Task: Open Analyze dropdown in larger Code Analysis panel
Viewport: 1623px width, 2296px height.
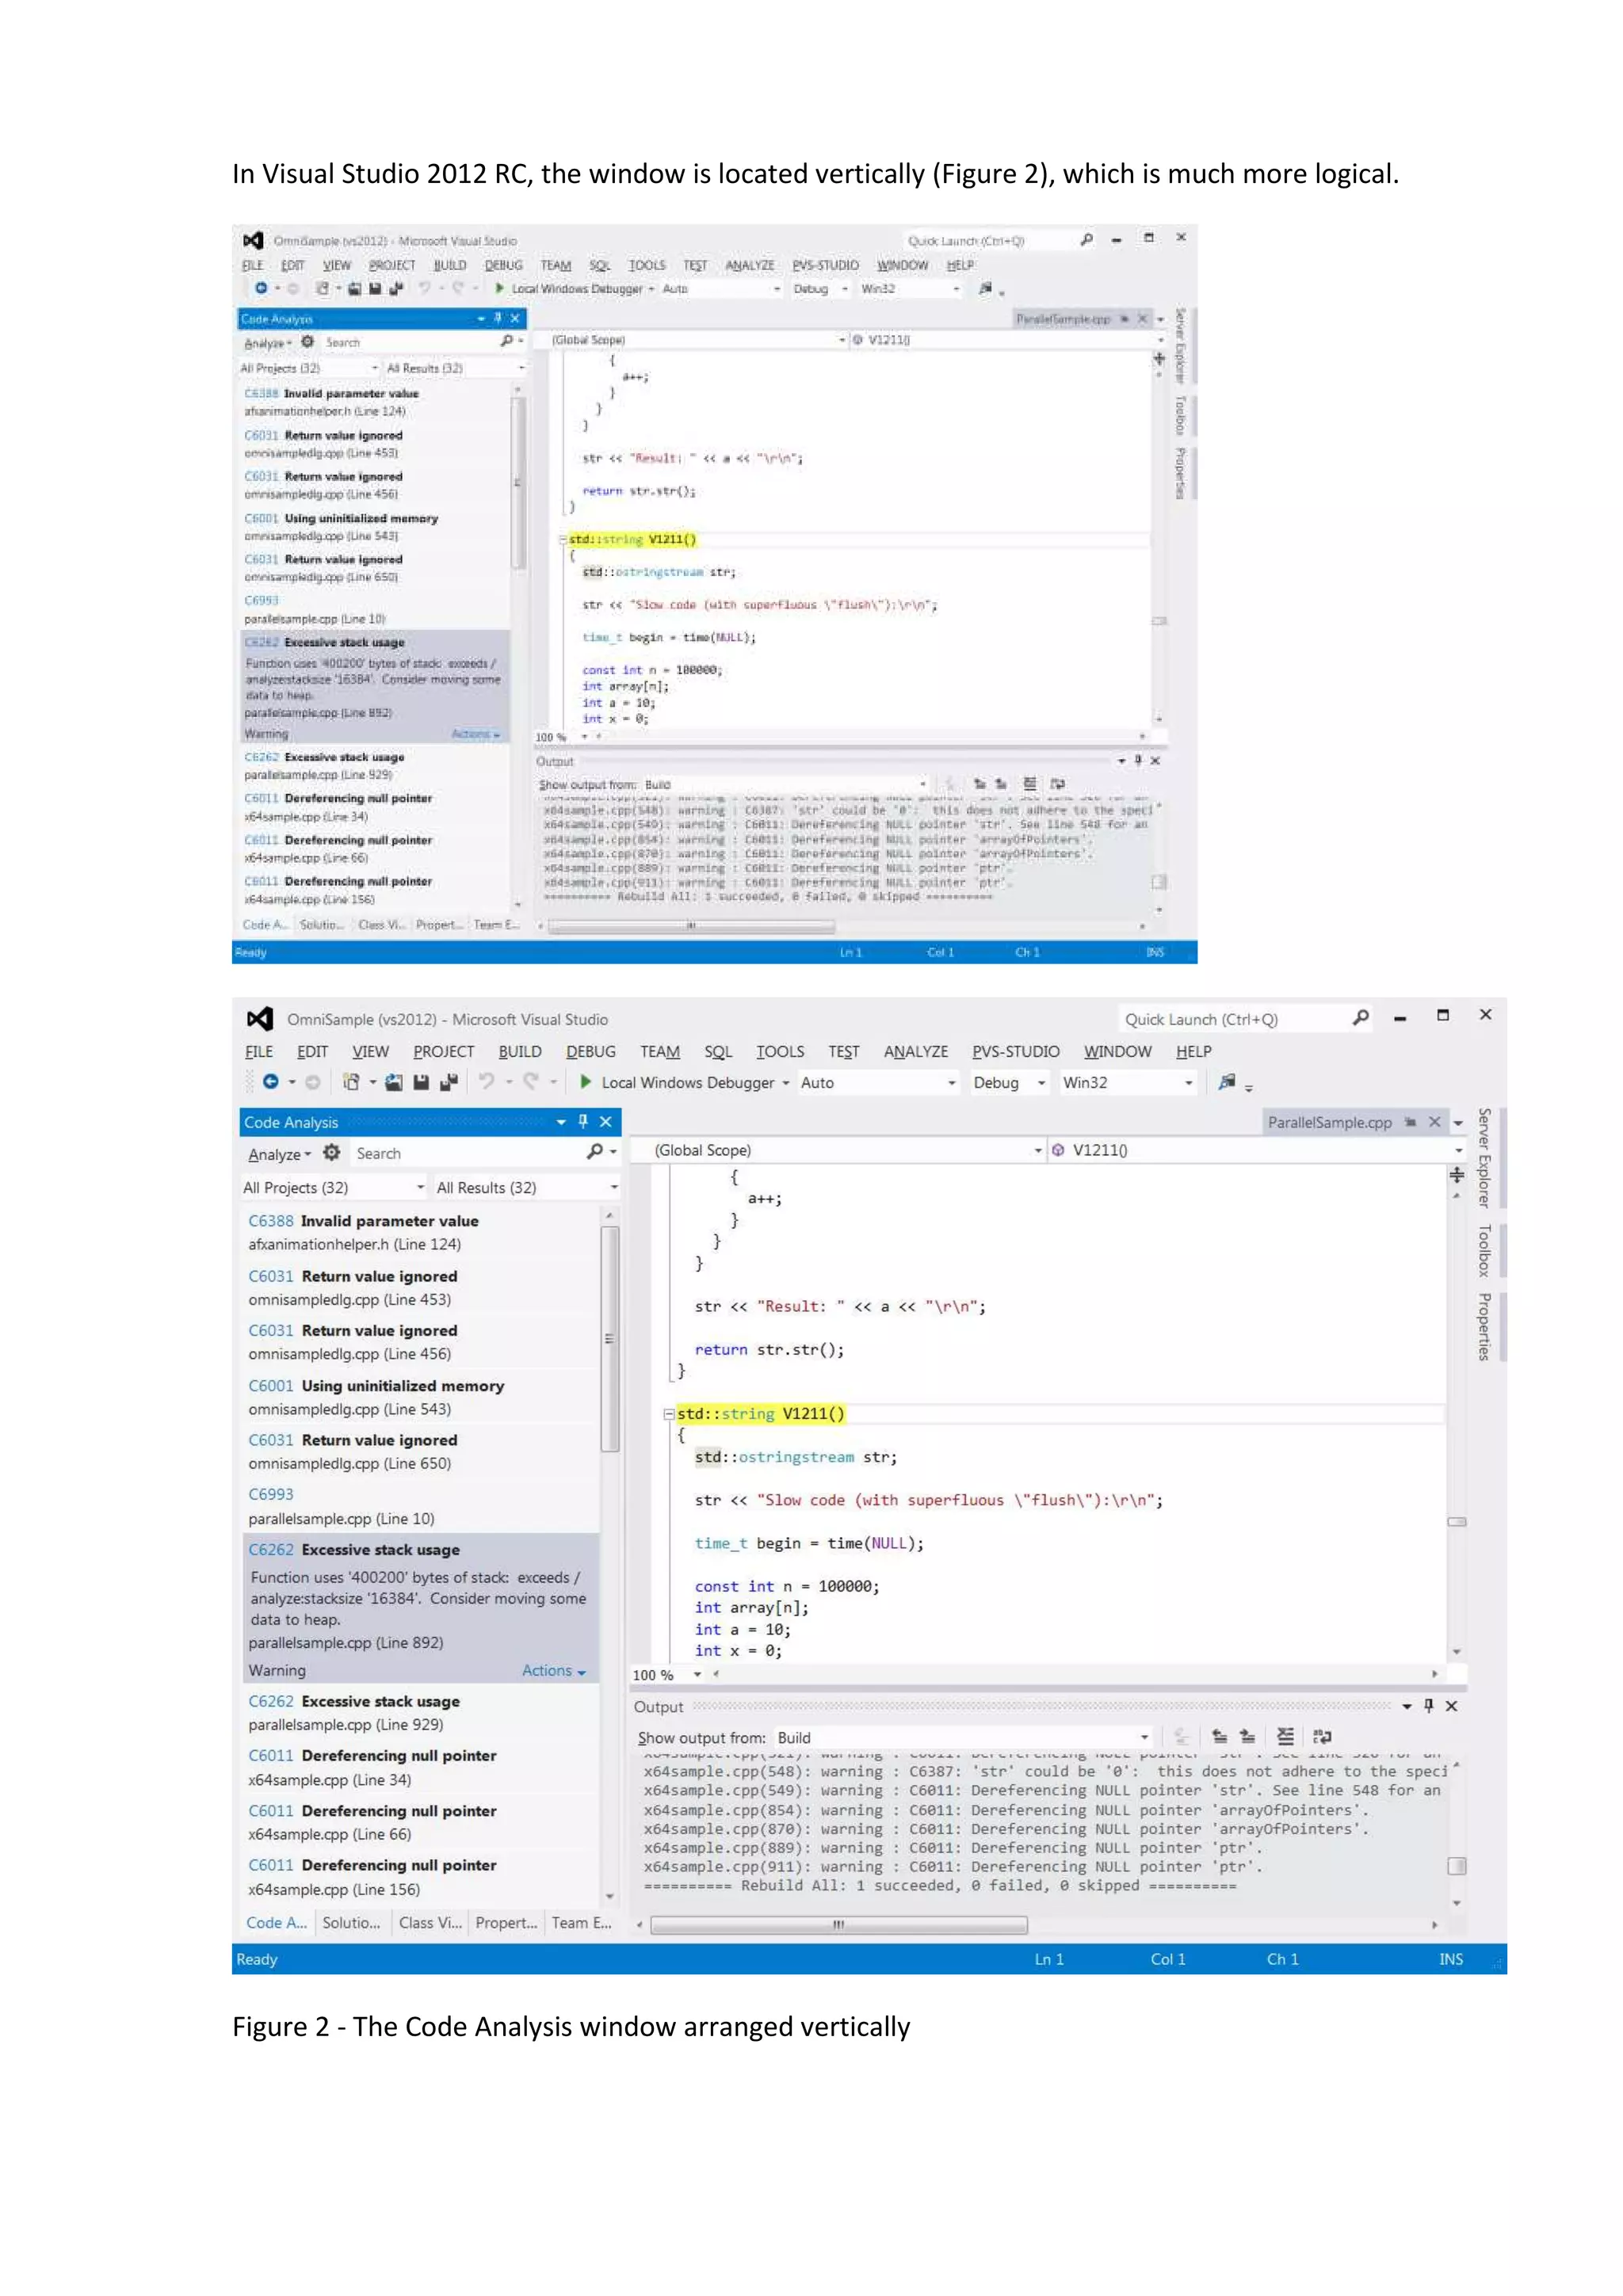Action: click(279, 1154)
